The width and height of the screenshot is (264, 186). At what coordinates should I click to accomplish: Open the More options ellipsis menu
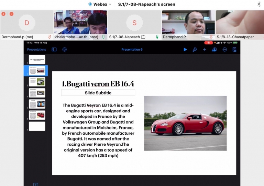click(224, 50)
